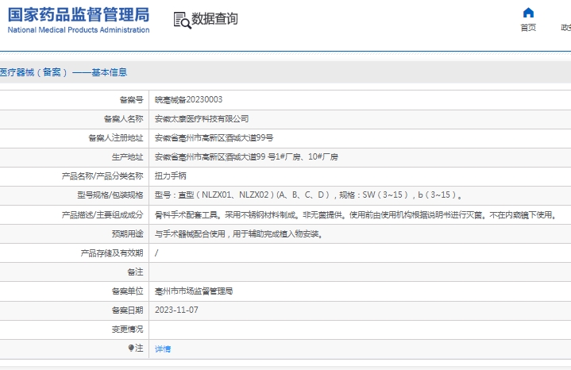Click the lightbulb icon beside 注
This screenshot has height=370, width=571.
(x=131, y=348)
